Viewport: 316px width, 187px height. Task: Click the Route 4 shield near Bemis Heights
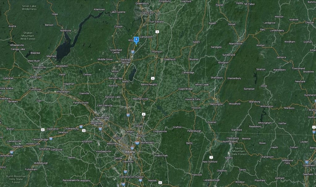click(x=153, y=78)
